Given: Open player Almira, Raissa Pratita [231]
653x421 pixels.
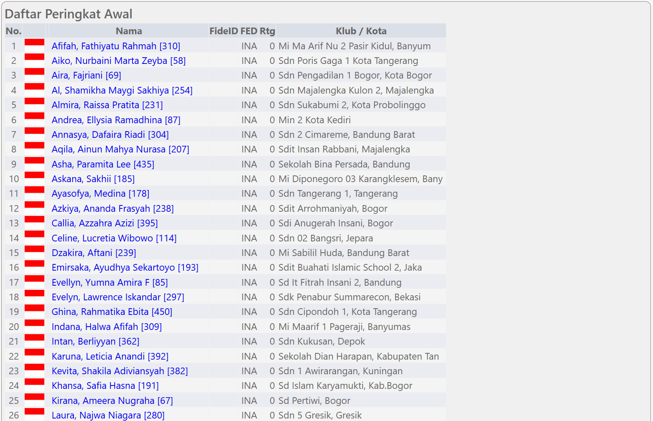Looking at the screenshot, I should [107, 105].
